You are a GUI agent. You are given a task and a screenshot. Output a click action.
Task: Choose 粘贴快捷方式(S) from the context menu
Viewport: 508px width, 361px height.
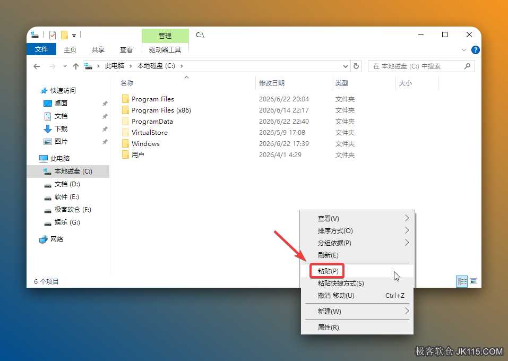(x=357, y=283)
